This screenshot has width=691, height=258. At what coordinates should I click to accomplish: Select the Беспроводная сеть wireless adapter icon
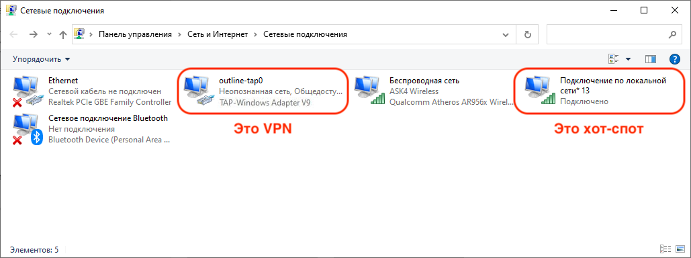[369, 91]
